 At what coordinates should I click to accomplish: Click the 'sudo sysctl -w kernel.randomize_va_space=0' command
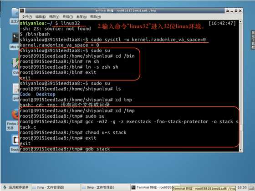(x=148, y=40)
